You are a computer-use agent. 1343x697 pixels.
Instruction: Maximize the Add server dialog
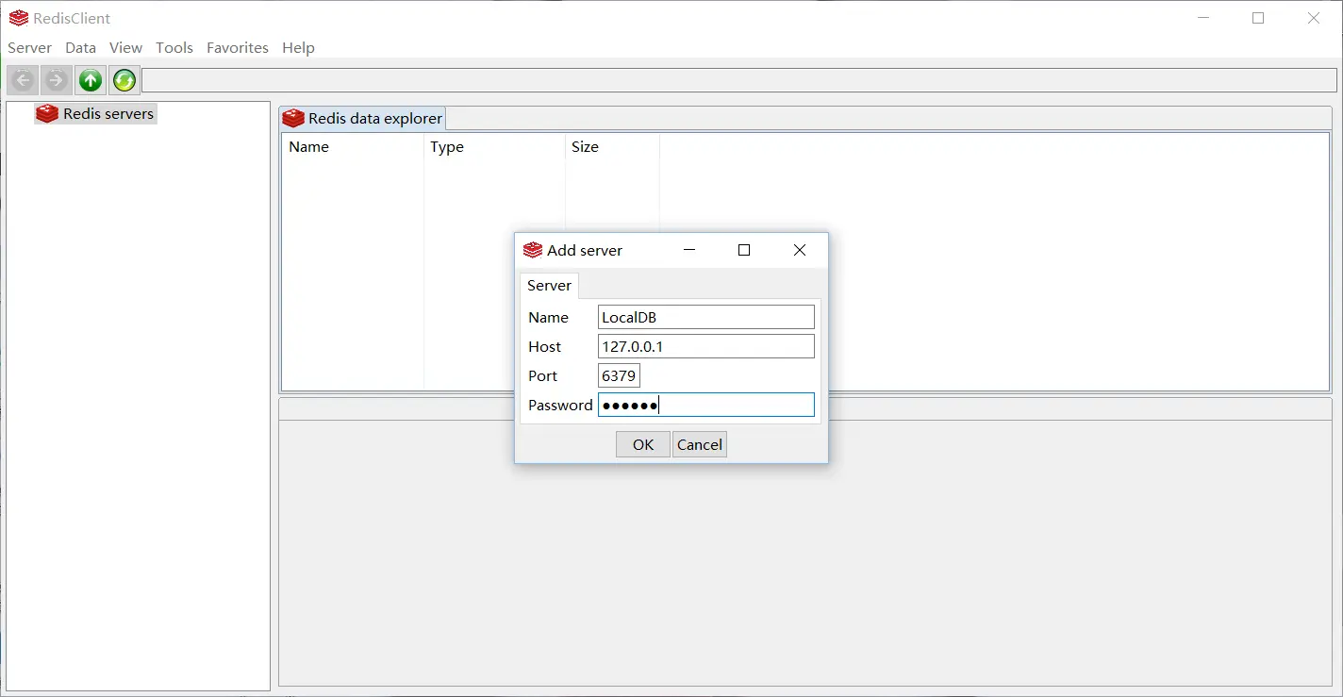[744, 250]
